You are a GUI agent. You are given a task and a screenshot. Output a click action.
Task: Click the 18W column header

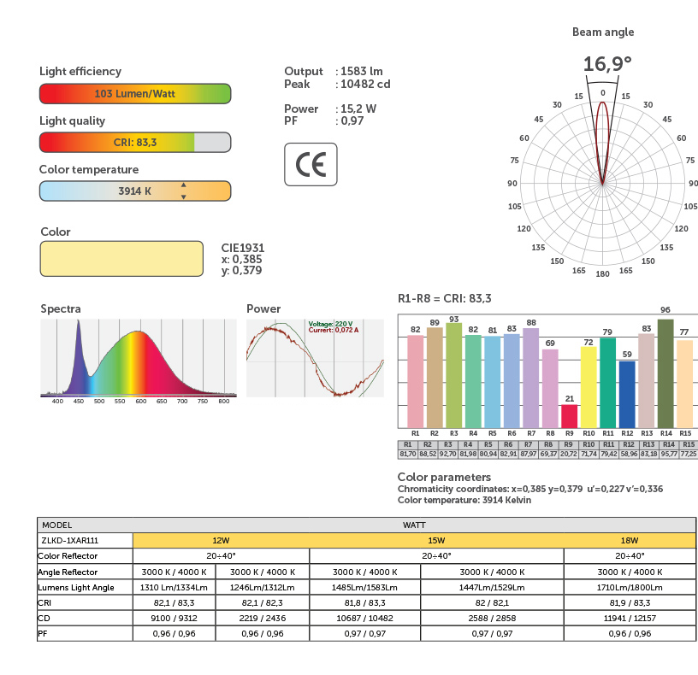(630, 540)
